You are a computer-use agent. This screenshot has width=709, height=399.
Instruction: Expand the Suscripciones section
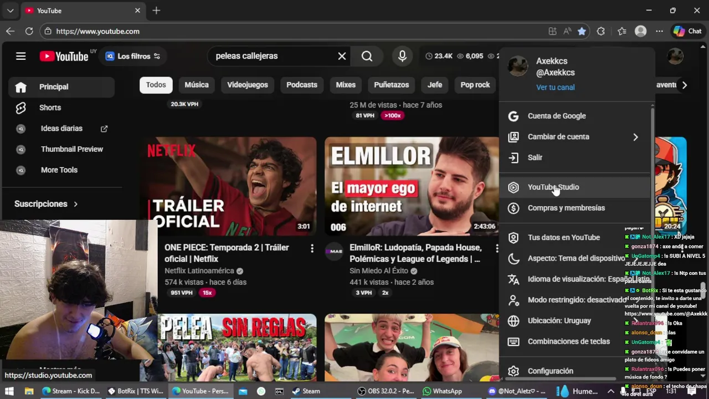coord(47,204)
